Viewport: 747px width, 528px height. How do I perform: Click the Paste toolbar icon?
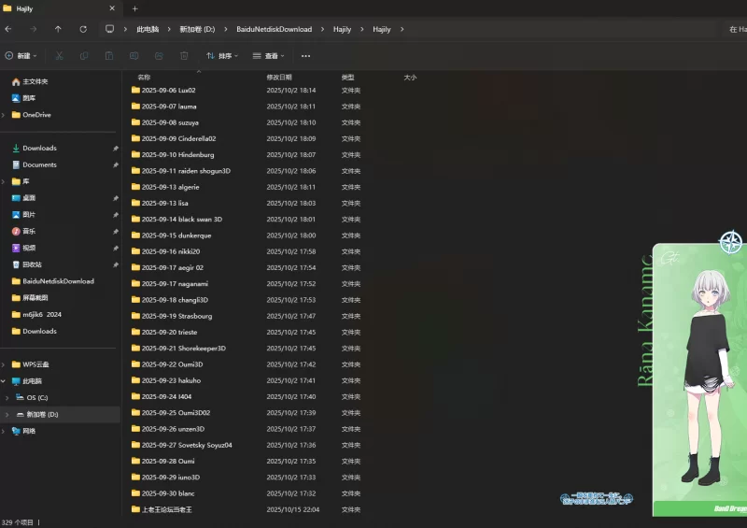point(109,56)
